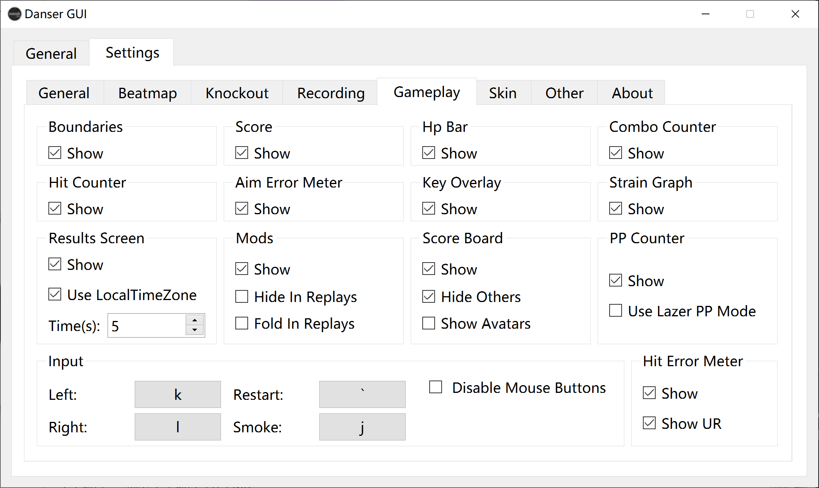Viewport: 819px width, 488px height.
Task: Switch to the Skin settings tab
Action: tap(502, 93)
